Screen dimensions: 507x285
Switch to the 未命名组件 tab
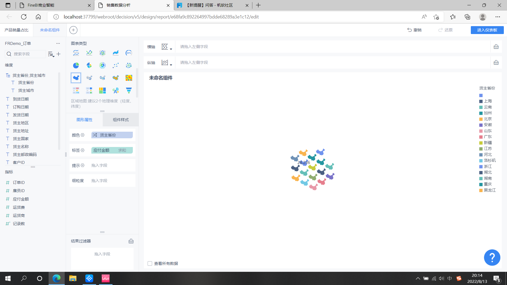50,30
